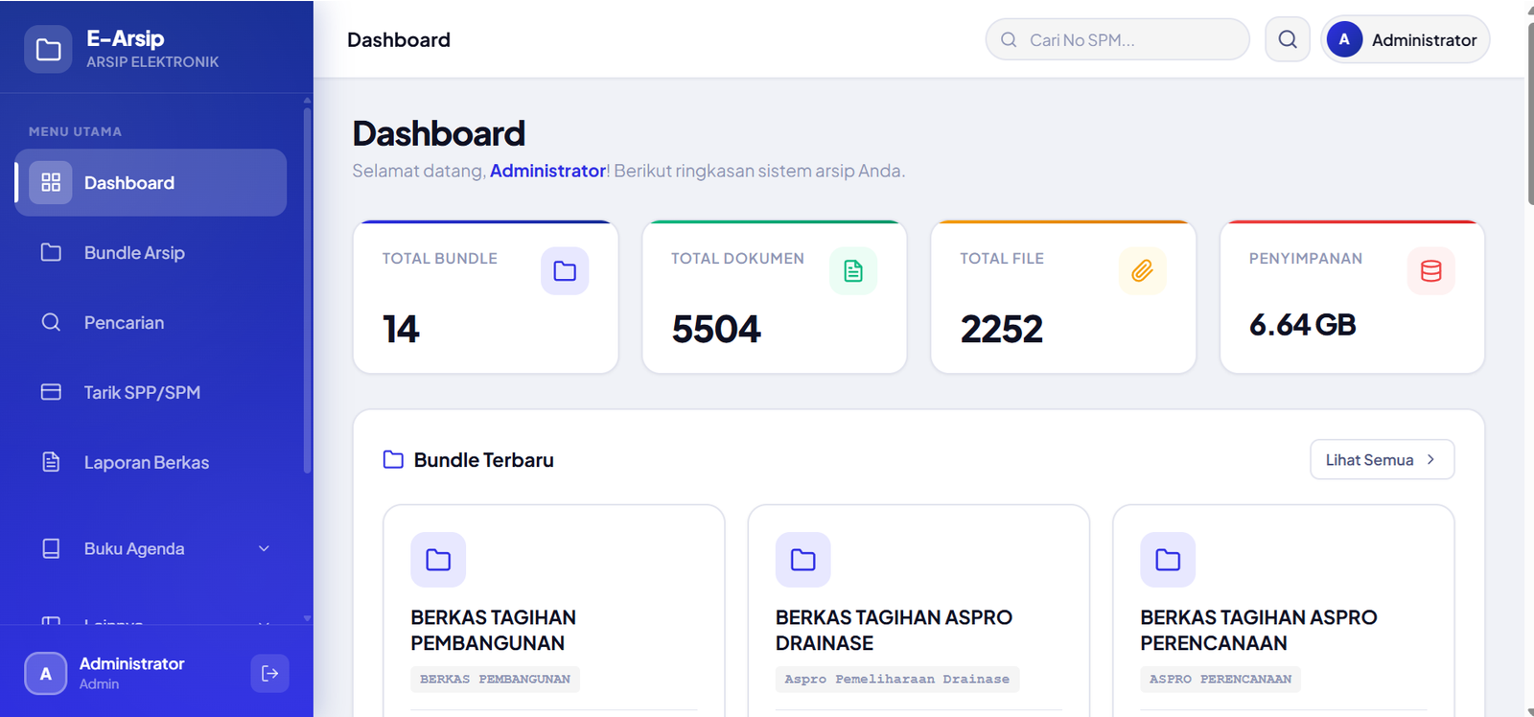Click the Dashboard grid icon in sidebar
Screen dimensions: 1534x717
[51, 182]
